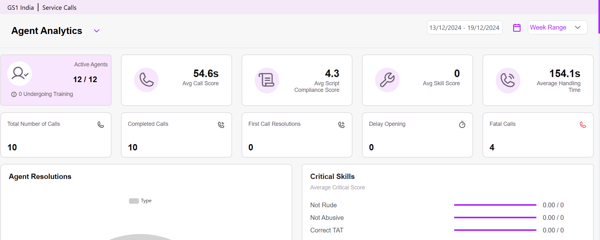Open the Fatal Calls card
Viewport: 600px width, 240px height.
point(538,135)
